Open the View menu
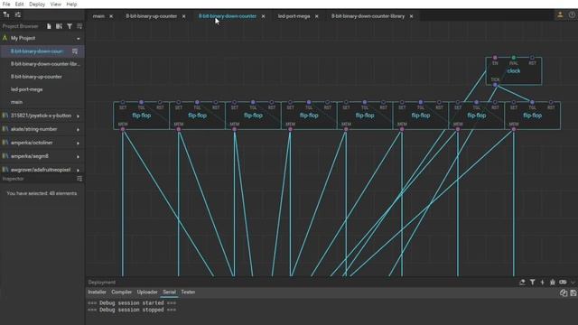 (56, 4)
